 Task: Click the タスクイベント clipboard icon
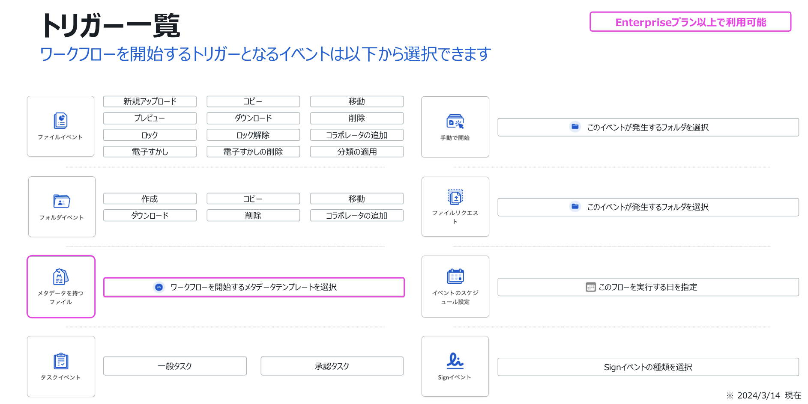coord(61,361)
